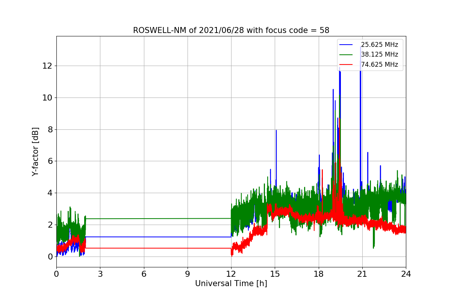
Task: Click x-axis tick label 21
Action: pyautogui.click(x=362, y=274)
